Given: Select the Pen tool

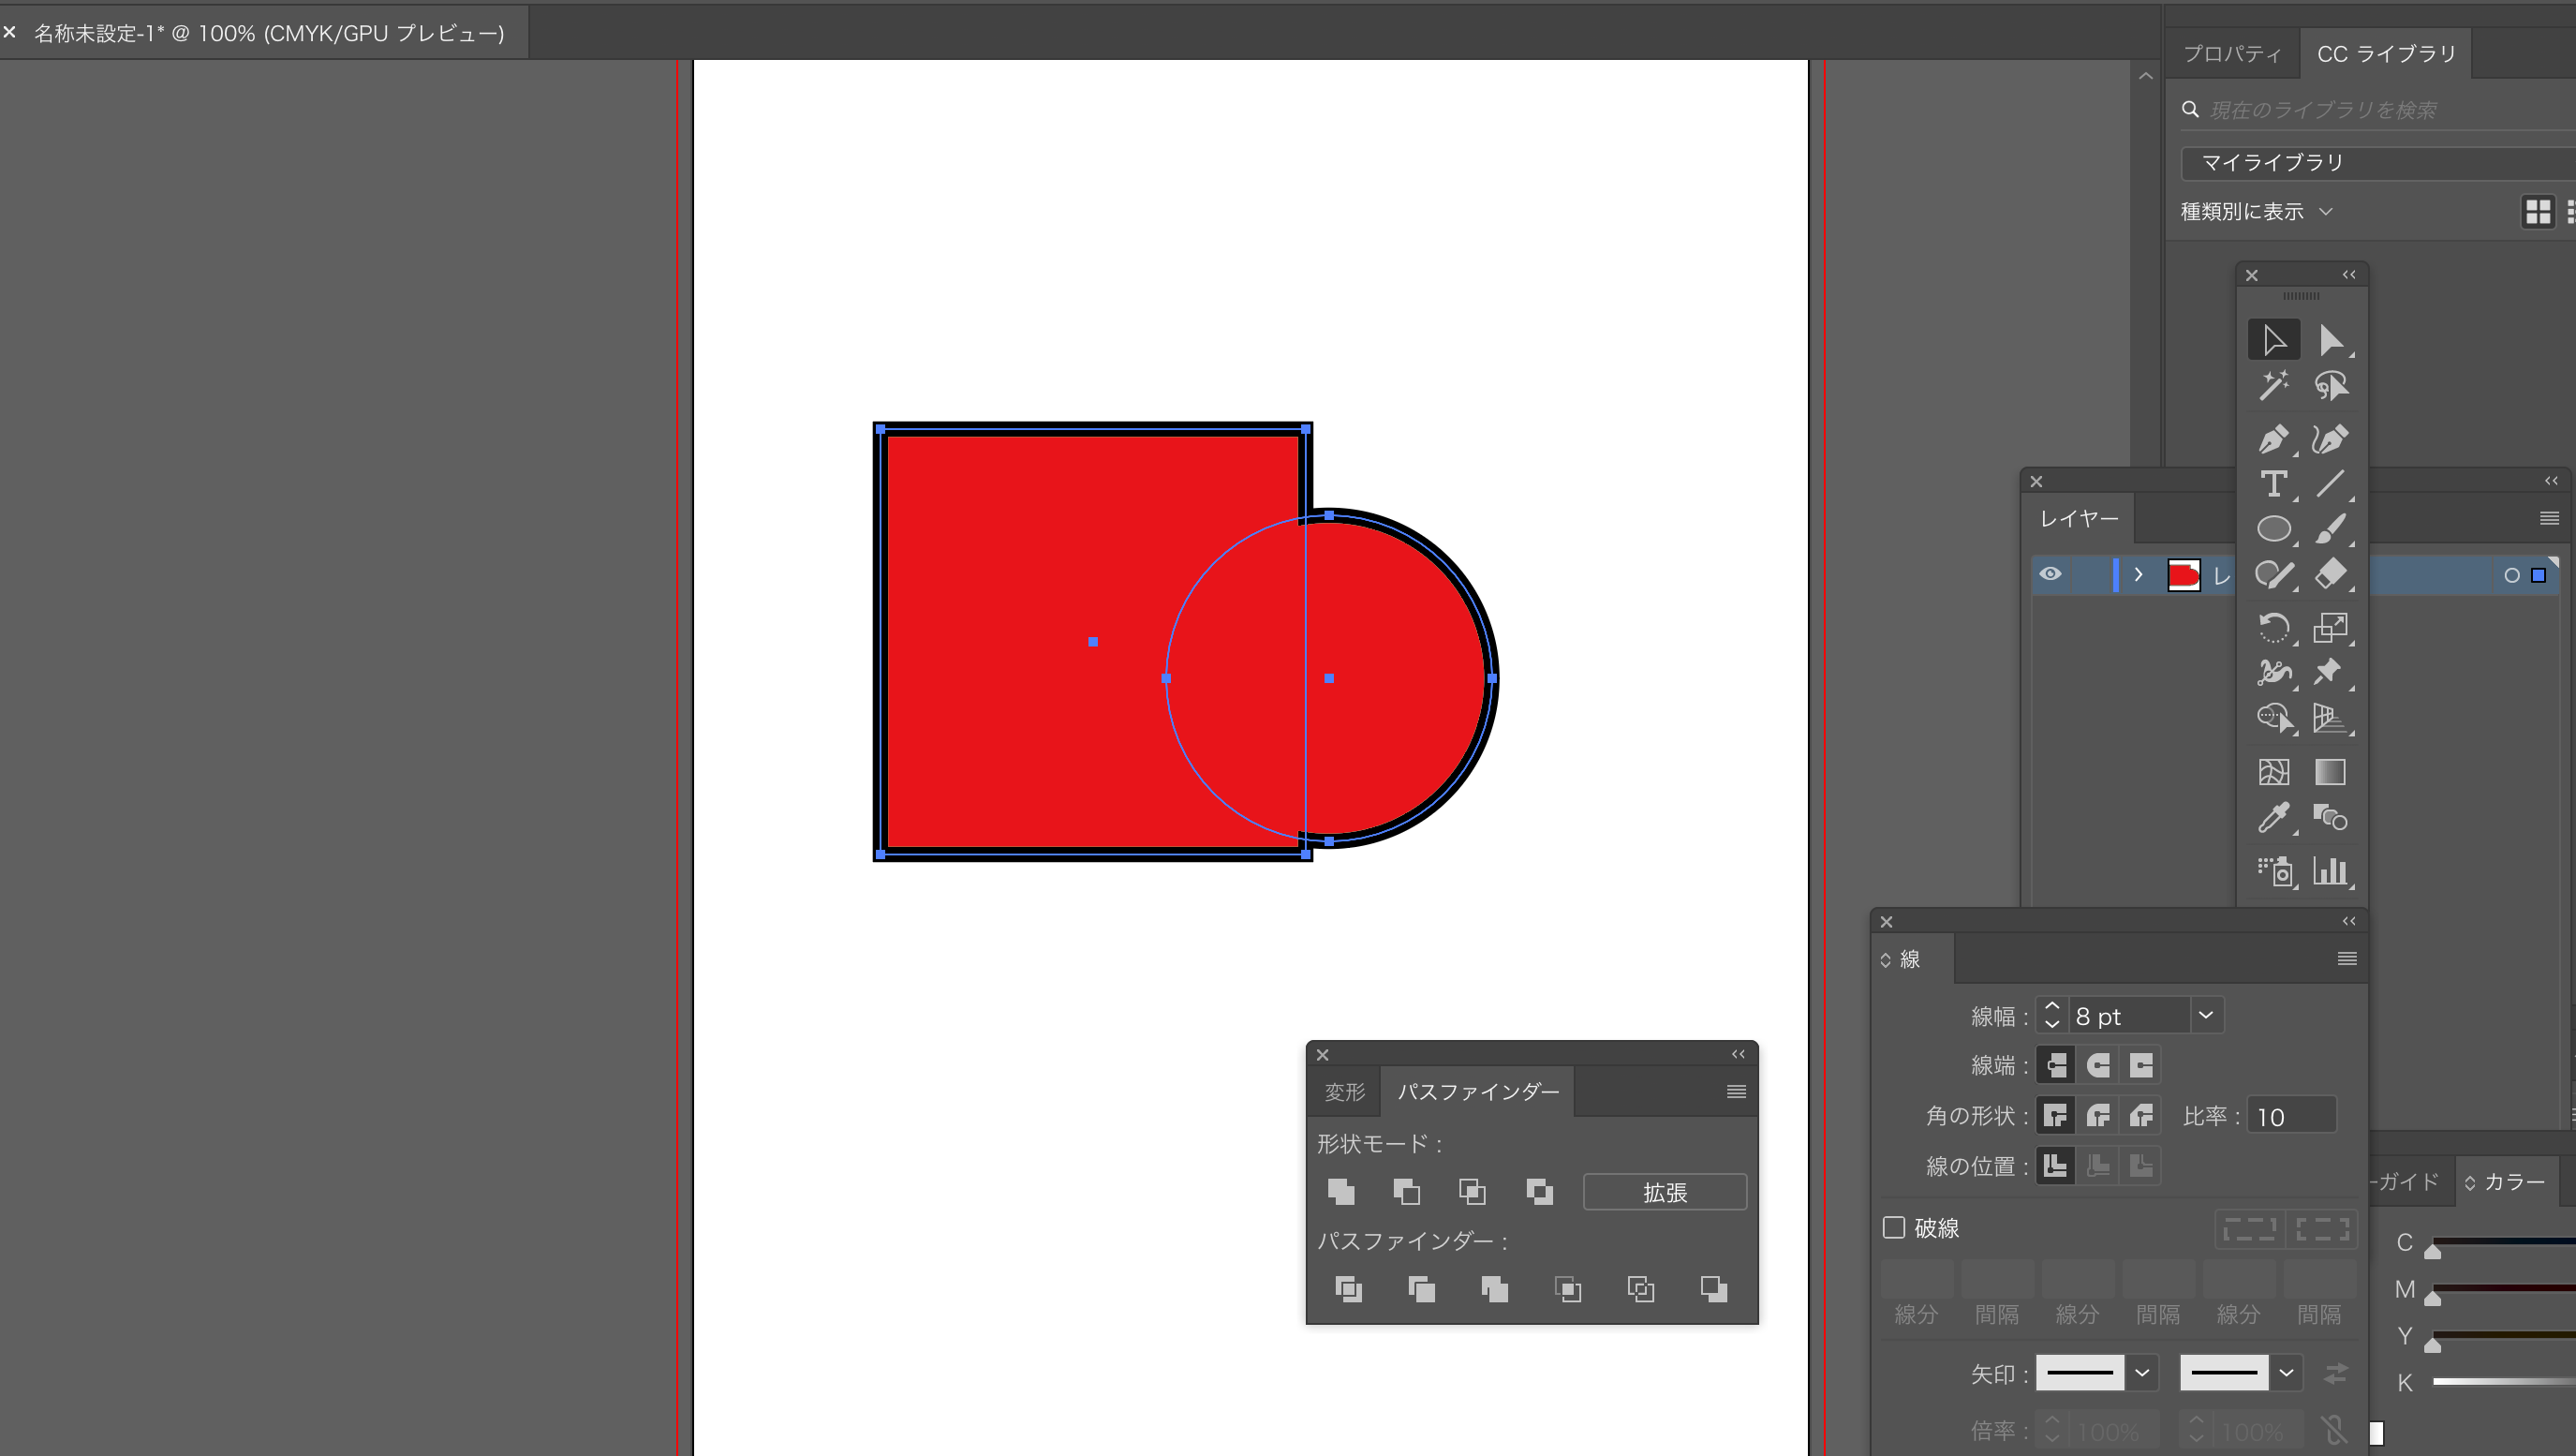Looking at the screenshot, I should (x=2273, y=439).
